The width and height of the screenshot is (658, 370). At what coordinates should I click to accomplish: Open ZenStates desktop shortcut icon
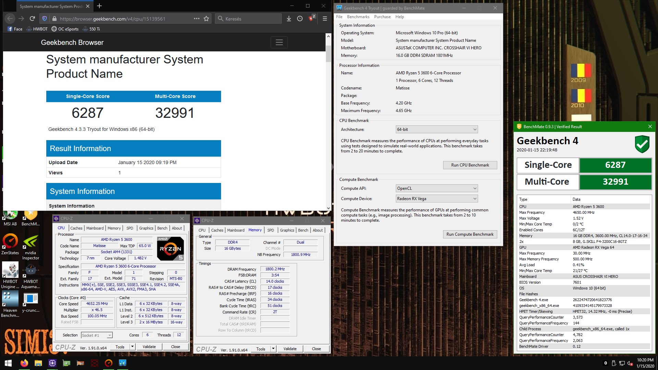click(10, 244)
